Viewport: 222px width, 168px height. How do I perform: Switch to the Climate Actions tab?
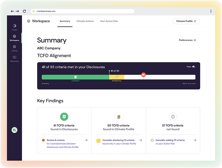tap(85, 21)
